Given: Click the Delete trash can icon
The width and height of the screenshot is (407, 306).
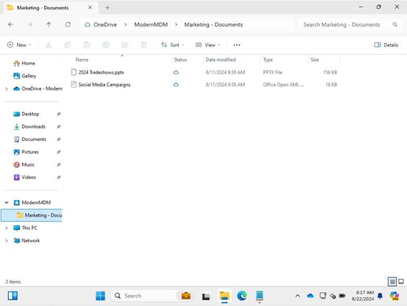Looking at the screenshot, I should tap(144, 45).
